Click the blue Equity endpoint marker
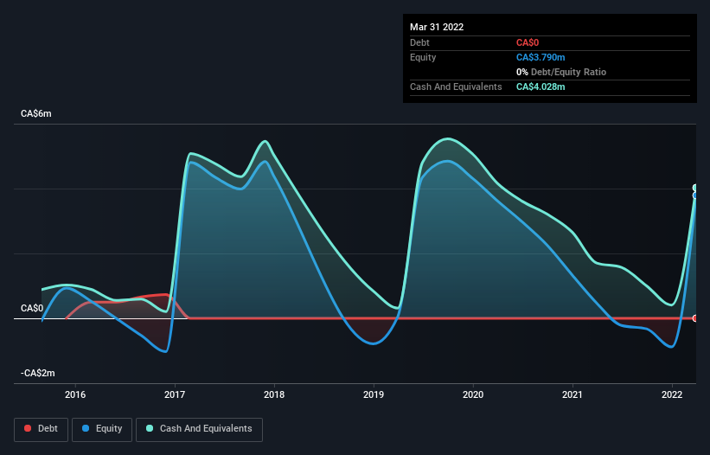The width and height of the screenshot is (710, 455). tap(695, 195)
